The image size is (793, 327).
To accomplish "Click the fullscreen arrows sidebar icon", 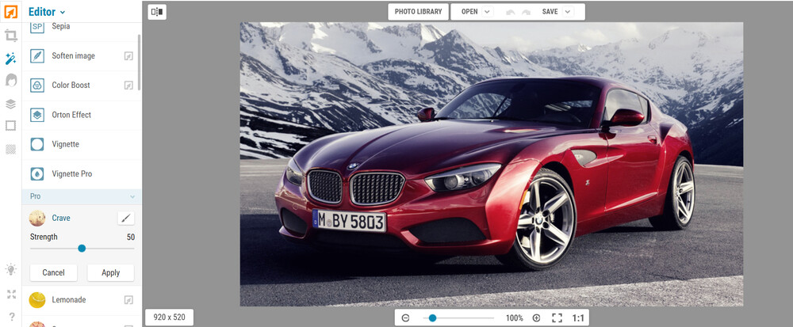I will (11, 295).
